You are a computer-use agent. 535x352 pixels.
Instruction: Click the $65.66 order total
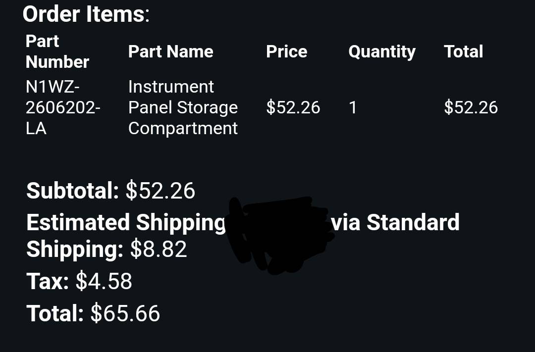coord(125,313)
